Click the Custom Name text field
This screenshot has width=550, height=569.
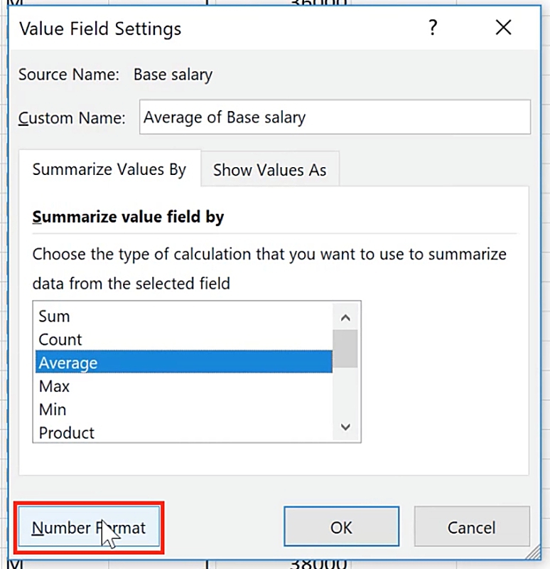[335, 117]
